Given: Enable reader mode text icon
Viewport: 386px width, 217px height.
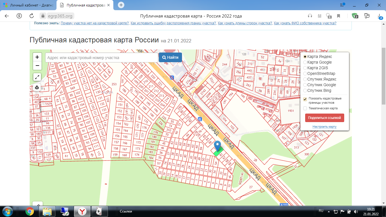Looking at the screenshot, I should [x=320, y=16].
